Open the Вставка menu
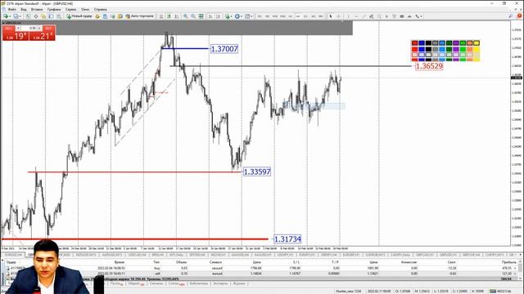The width and height of the screenshot is (524, 294). 37,9
